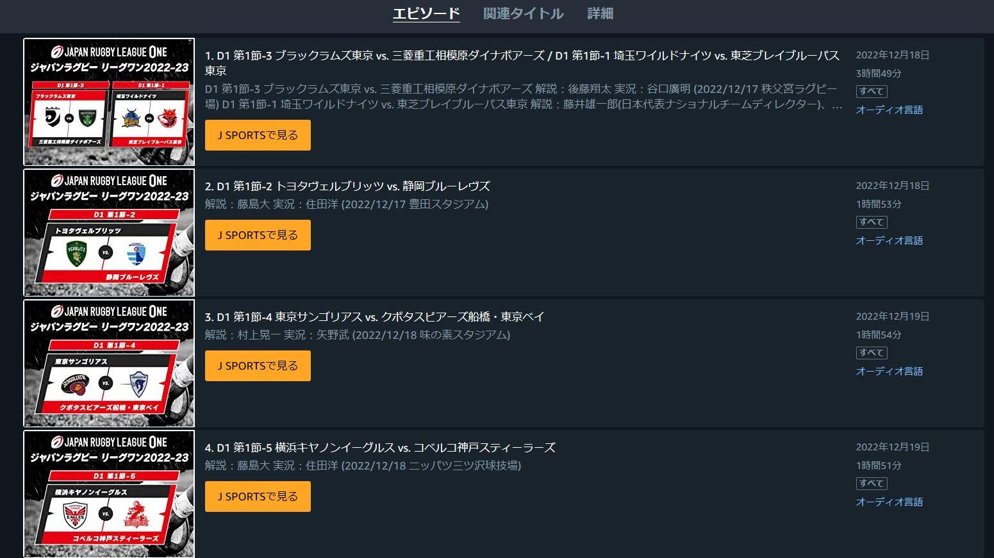Switch to the 関連タイトル tab

tap(523, 13)
